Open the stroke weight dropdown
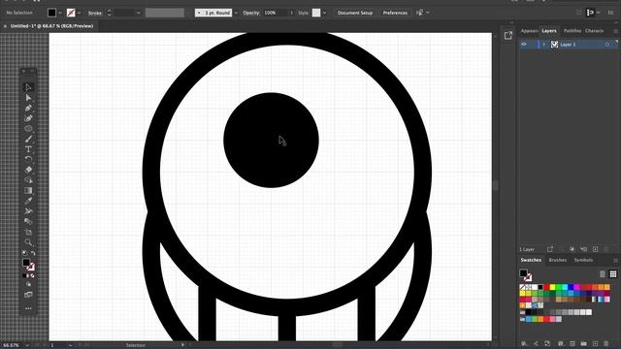Viewport: 621px width, 349px height. tap(138, 13)
